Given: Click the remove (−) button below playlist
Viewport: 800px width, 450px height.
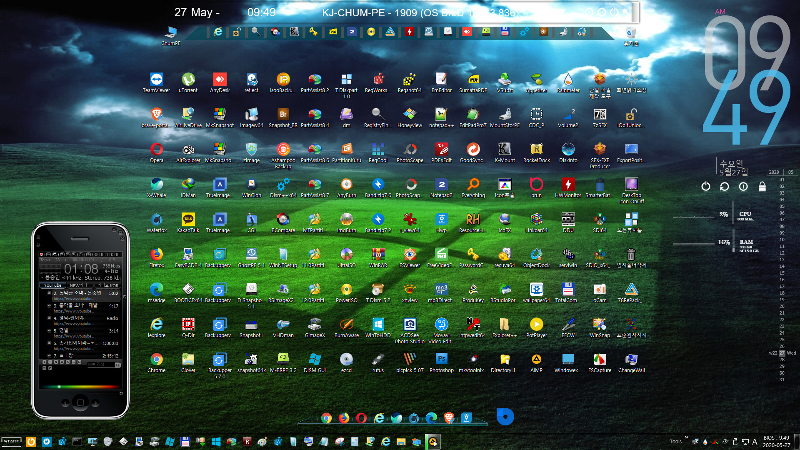Looking at the screenshot, I should 50,362.
